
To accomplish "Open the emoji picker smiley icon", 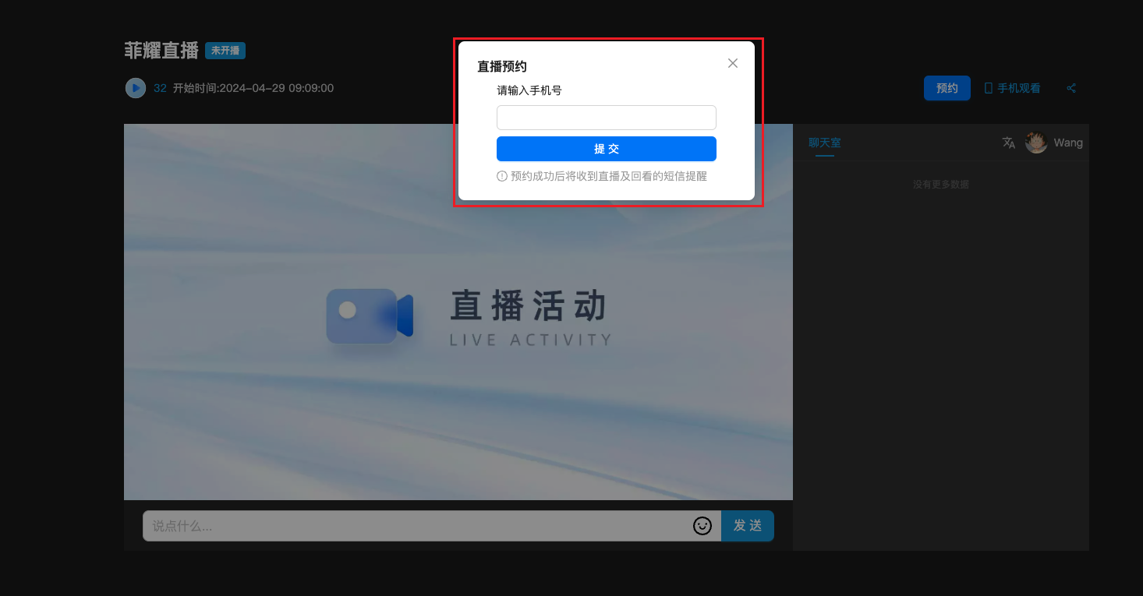I will coord(702,526).
